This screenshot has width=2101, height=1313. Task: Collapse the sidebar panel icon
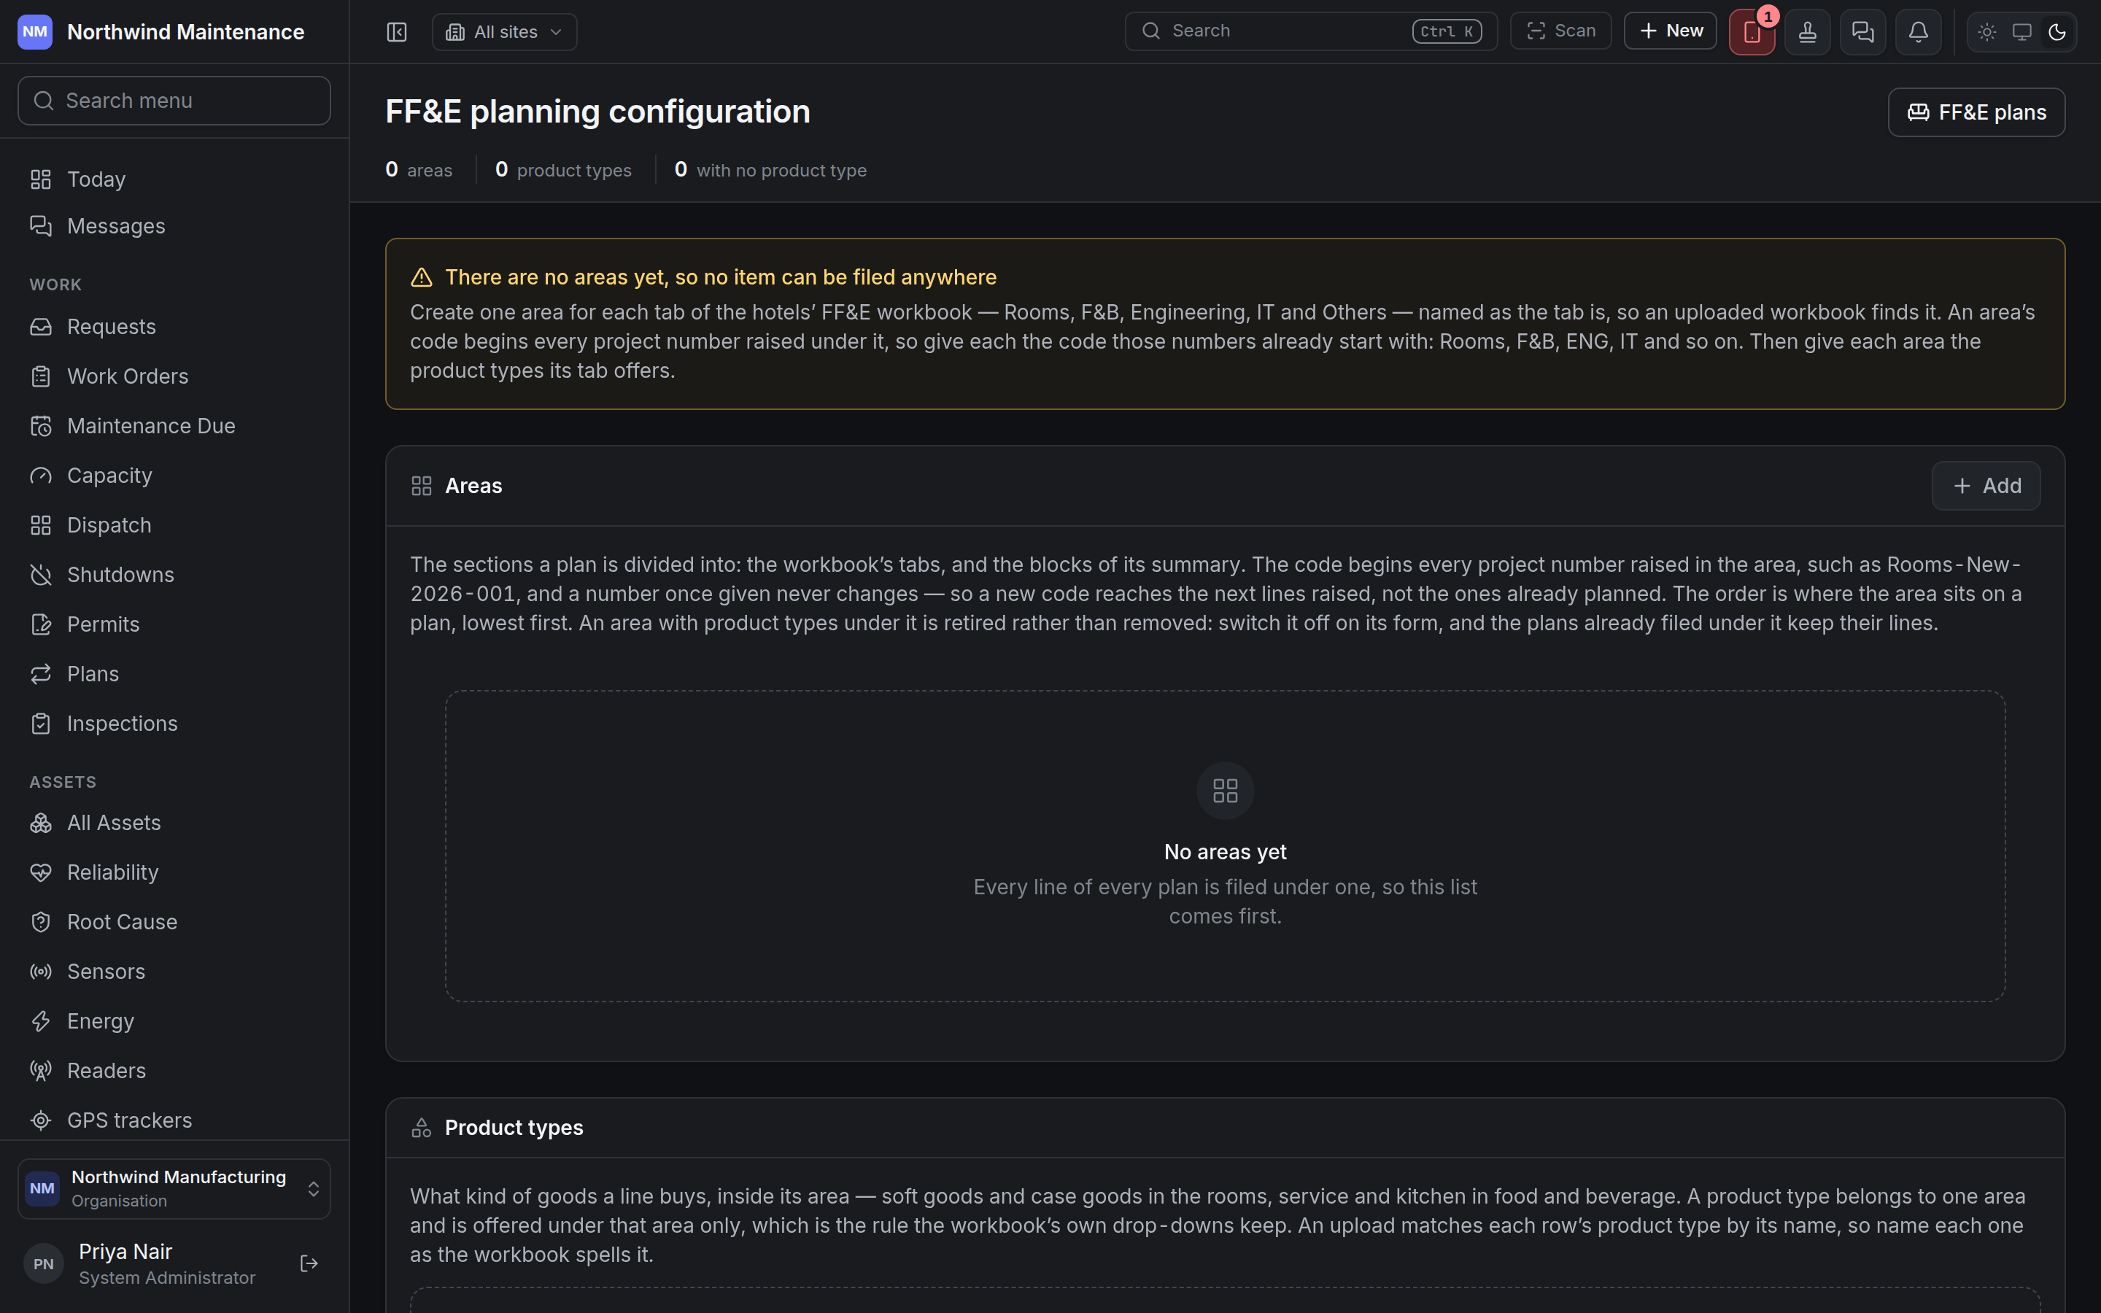tap(397, 32)
